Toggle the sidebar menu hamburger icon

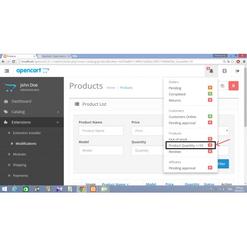pos(7,71)
